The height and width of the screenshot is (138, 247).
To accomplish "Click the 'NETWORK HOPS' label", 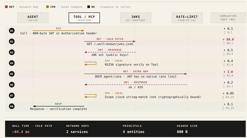I will tap(78, 126).
